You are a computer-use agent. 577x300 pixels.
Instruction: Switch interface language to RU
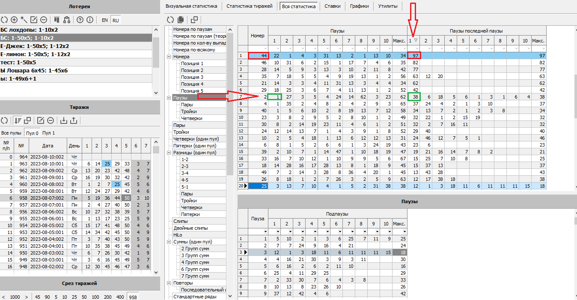click(x=116, y=20)
